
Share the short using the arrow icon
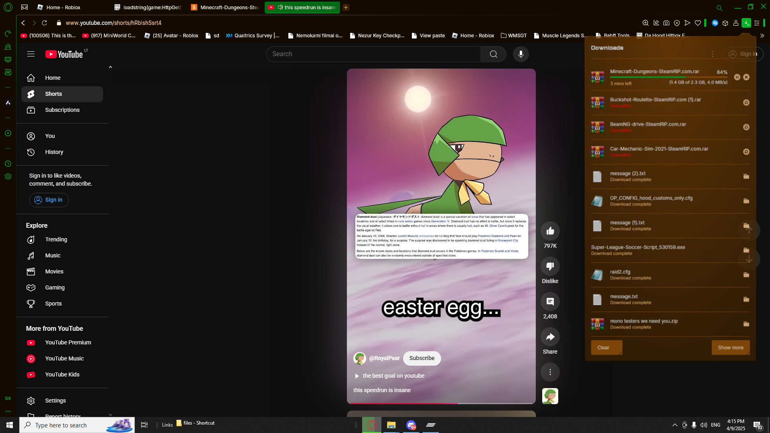(x=550, y=337)
